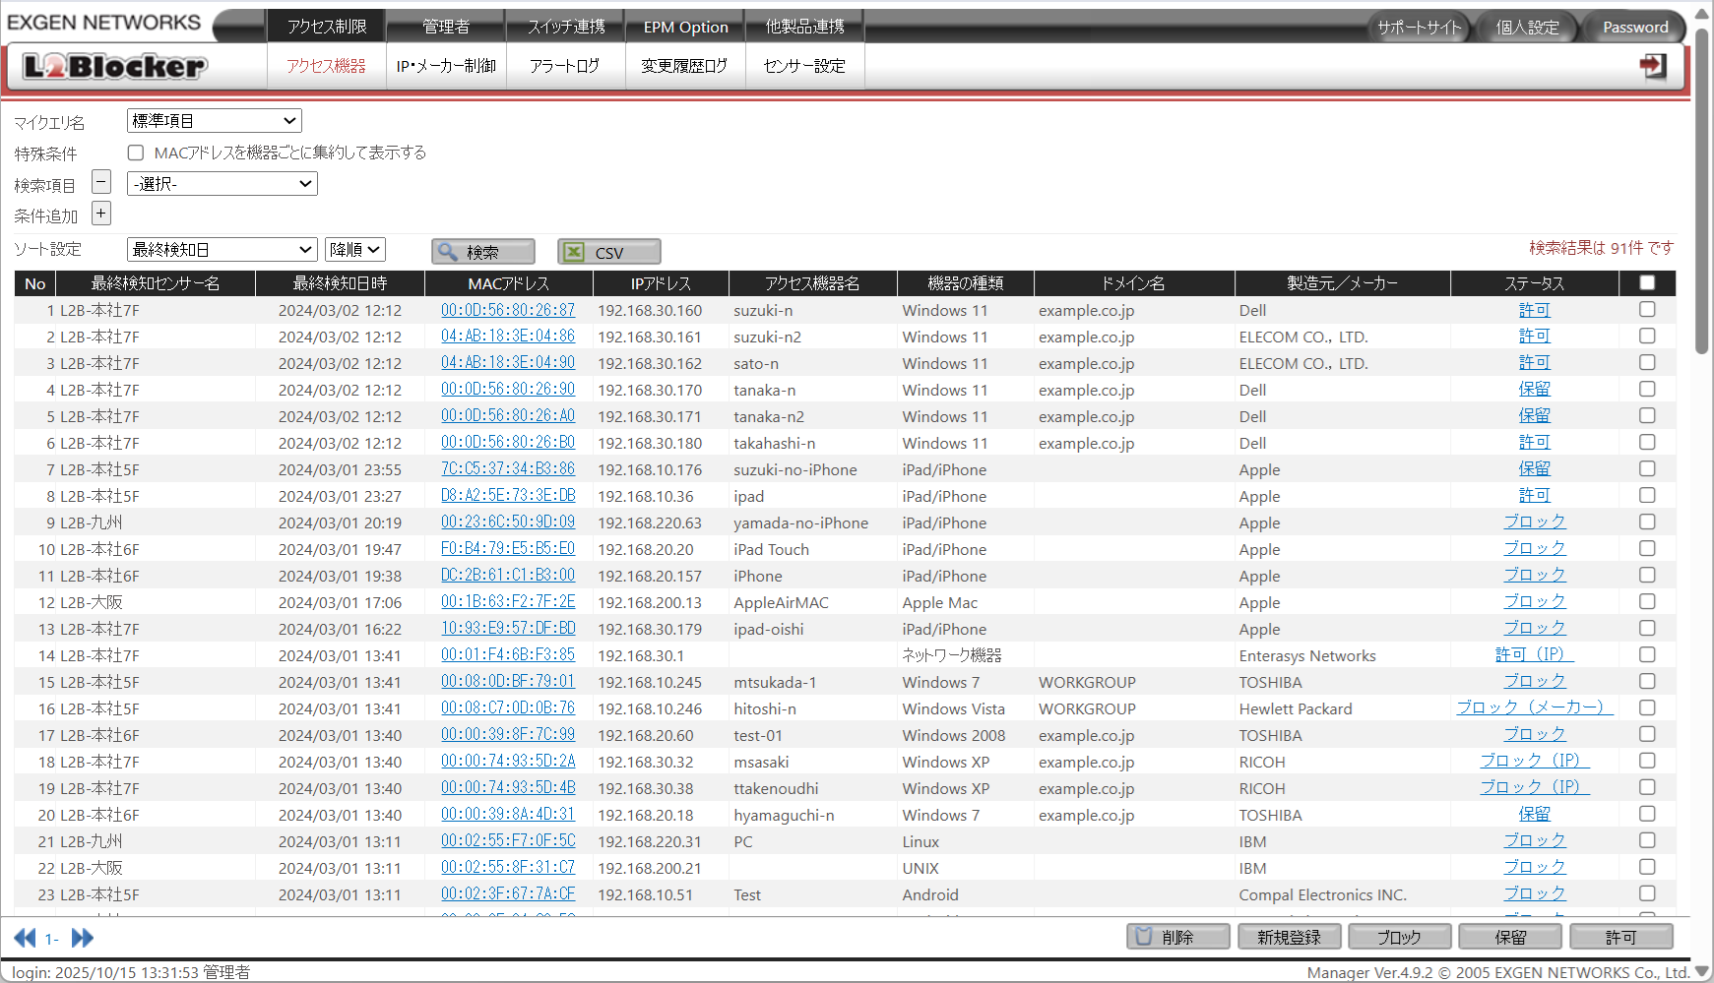Check the row checkbox for suzuki-n
Screen dimensions: 1714x983
pyautogui.click(x=1647, y=309)
